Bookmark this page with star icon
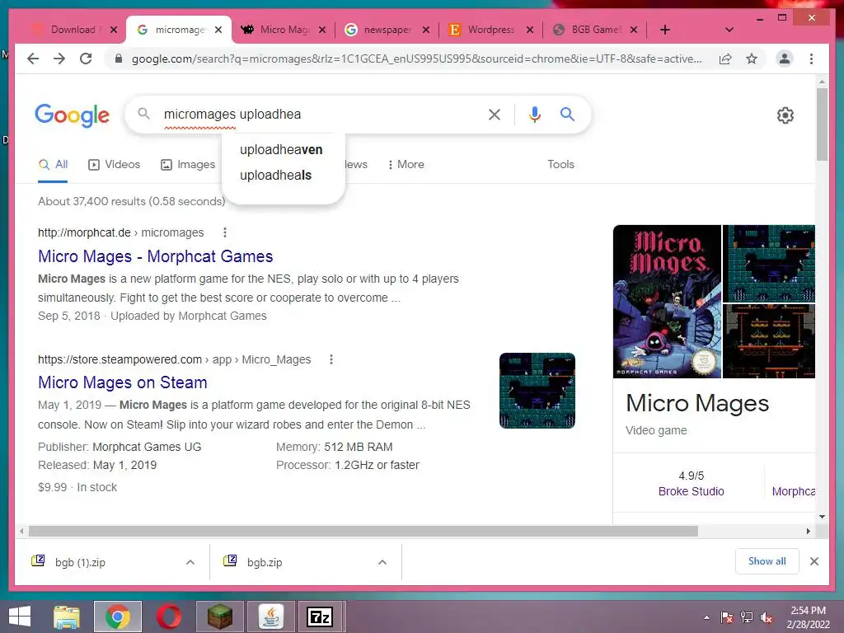This screenshot has width=844, height=633. coord(752,59)
